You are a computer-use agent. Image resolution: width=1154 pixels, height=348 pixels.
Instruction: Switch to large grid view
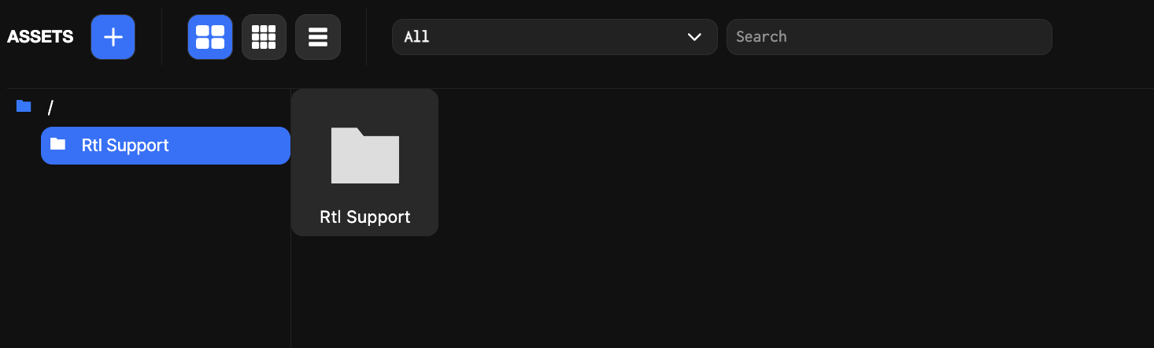[x=210, y=37]
